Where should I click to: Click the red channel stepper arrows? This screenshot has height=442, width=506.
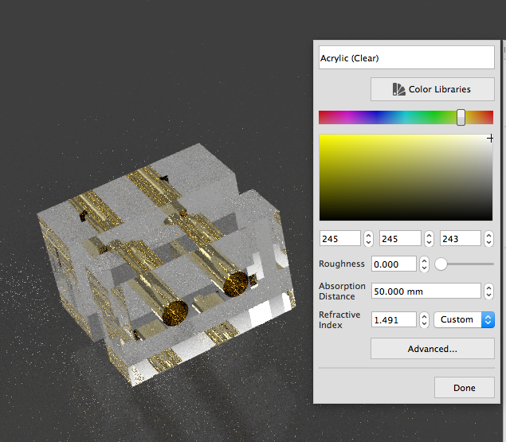pyautogui.click(x=368, y=239)
